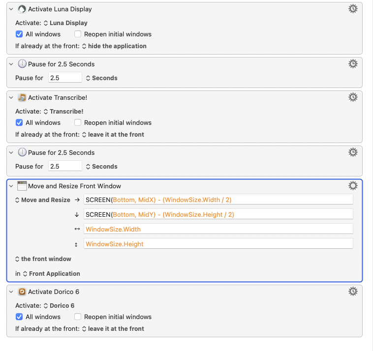The height and width of the screenshot is (351, 373).
Task: Choose a different app via Activate: Dorico 6
Action: coord(59,306)
